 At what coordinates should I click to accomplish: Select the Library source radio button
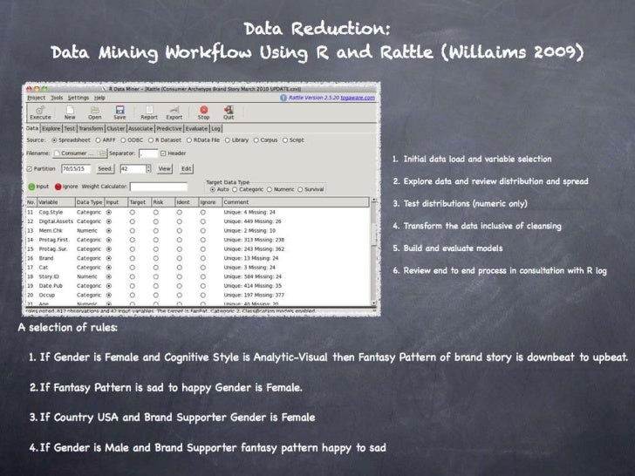(x=228, y=140)
